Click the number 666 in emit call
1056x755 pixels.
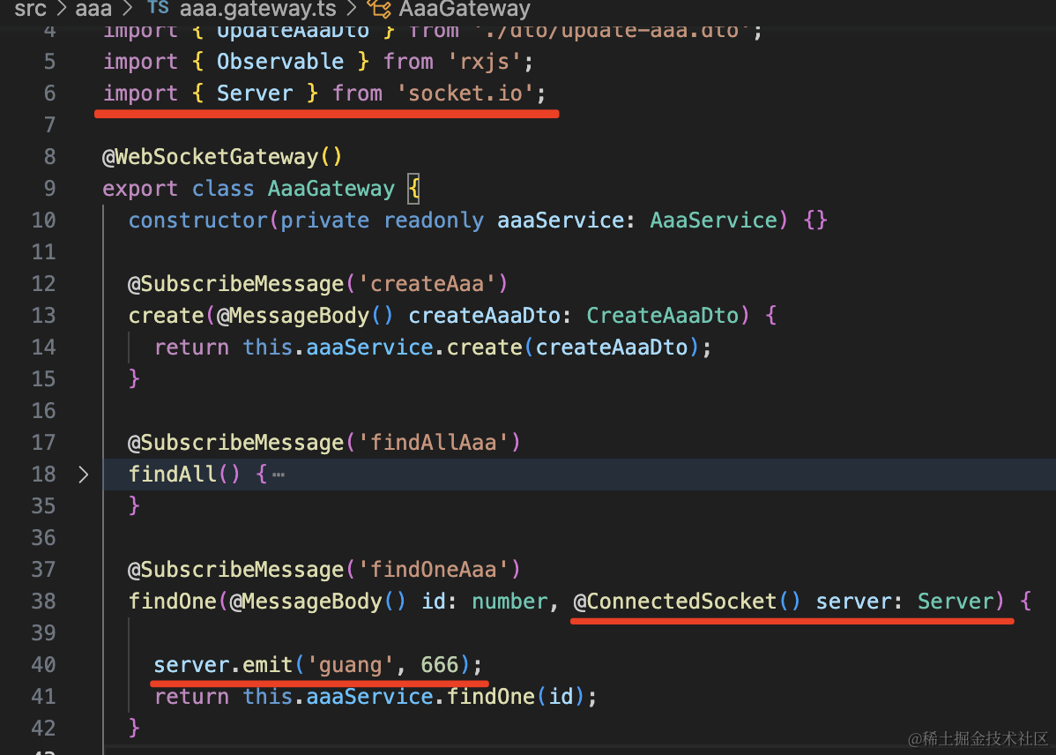[439, 665]
